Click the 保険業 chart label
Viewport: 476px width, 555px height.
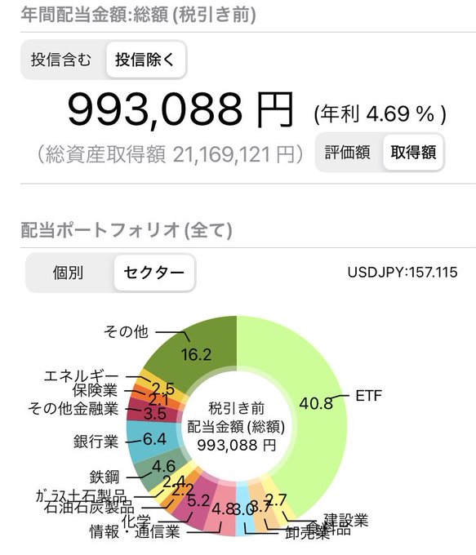coord(95,390)
